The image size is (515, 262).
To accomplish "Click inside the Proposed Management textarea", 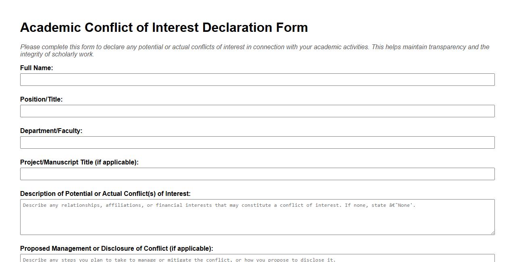I will pos(257,258).
